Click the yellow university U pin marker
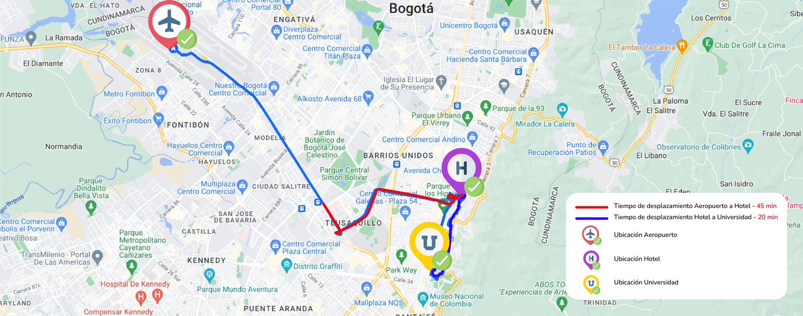 [430, 244]
